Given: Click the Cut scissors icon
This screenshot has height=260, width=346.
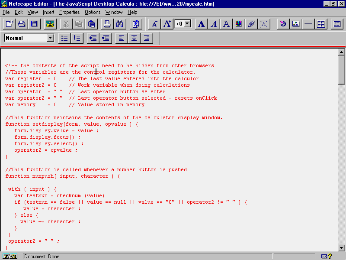Looking at the screenshot, I should click(x=66, y=24).
